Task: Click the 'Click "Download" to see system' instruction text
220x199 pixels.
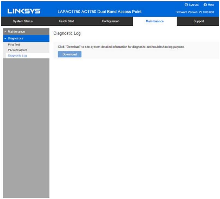Action: click(x=121, y=47)
